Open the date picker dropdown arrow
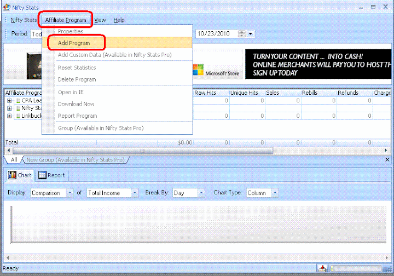394x276 pixels. click(x=251, y=34)
